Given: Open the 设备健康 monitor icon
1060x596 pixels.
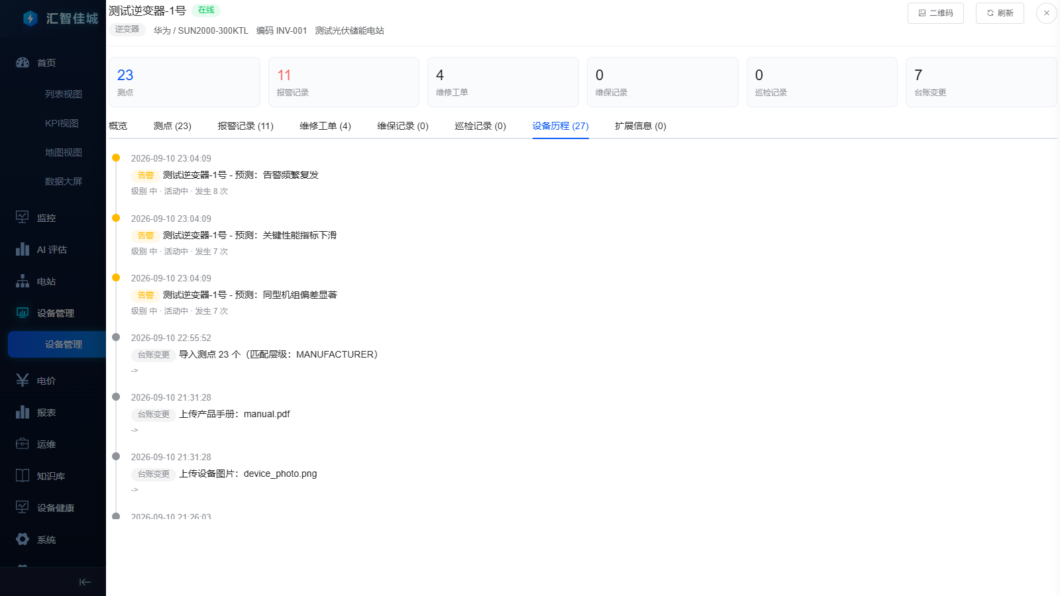Looking at the screenshot, I should tap(23, 507).
